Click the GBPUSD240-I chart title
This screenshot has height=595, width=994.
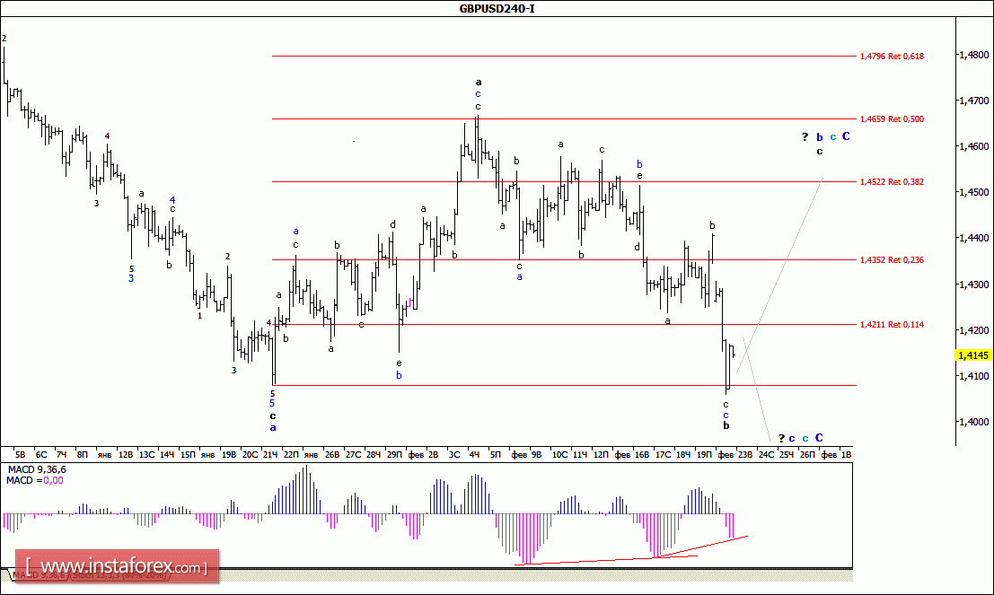497,8
